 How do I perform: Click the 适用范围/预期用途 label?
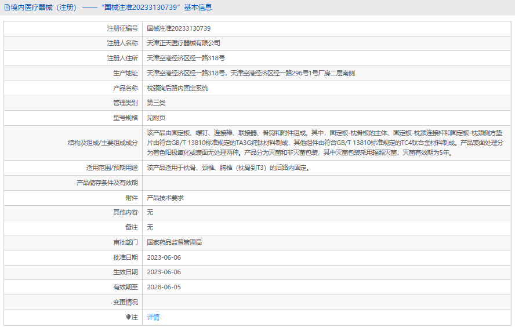pyautogui.click(x=112, y=168)
